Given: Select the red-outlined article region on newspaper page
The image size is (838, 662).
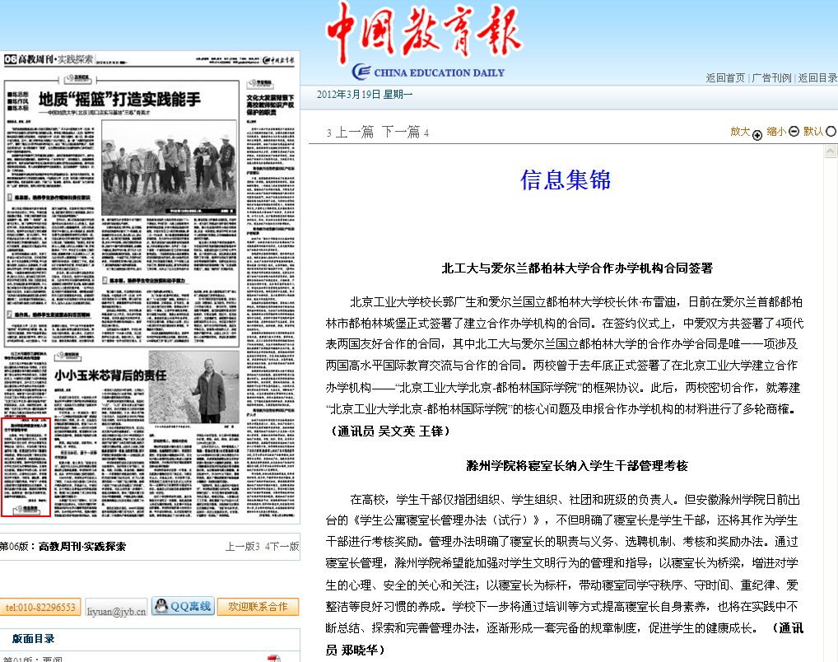Looking at the screenshot, I should pyautogui.click(x=26, y=468).
